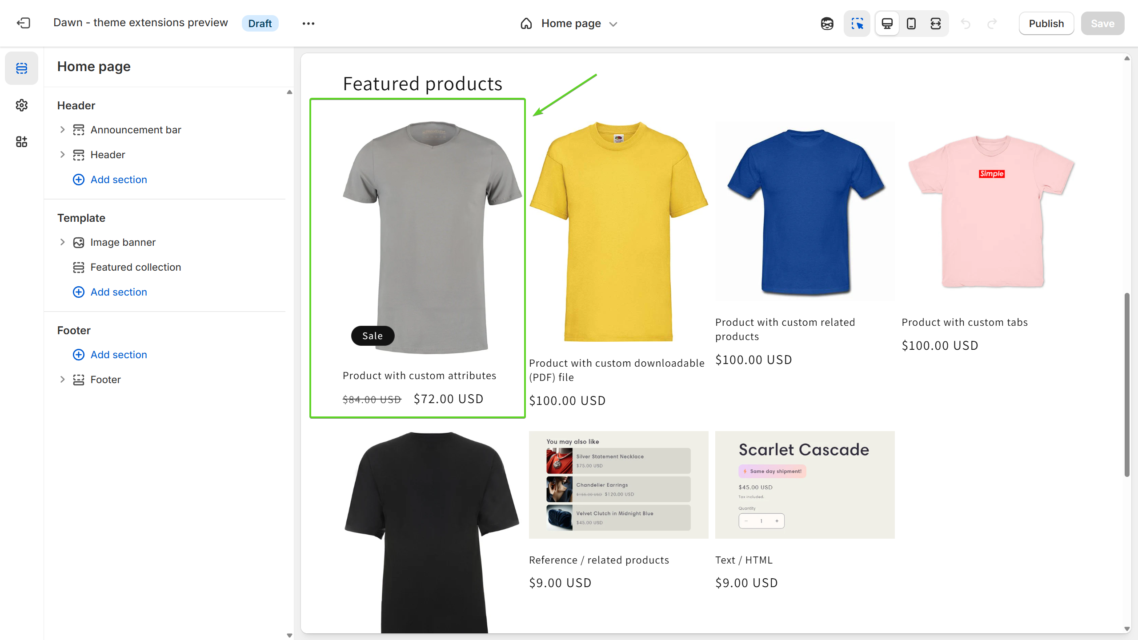Open the three-dot more actions menu
The image size is (1138, 640).
click(308, 24)
